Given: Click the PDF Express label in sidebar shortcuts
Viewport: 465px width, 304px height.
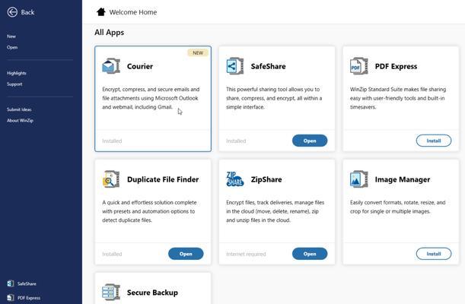Looking at the screenshot, I should (x=29, y=298).
